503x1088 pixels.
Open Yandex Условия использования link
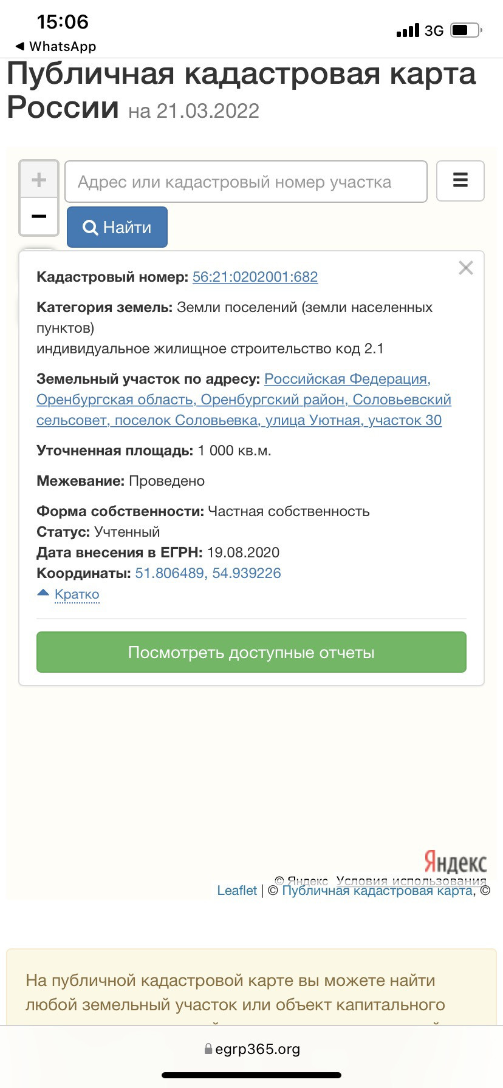[411, 880]
